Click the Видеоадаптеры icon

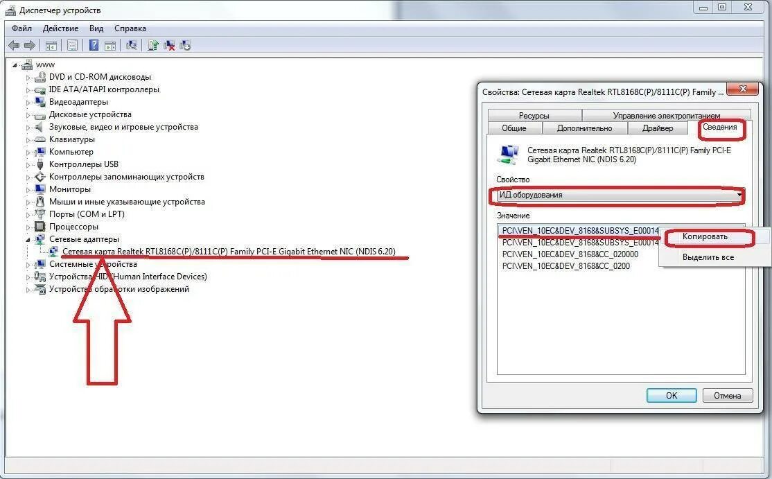(40, 102)
